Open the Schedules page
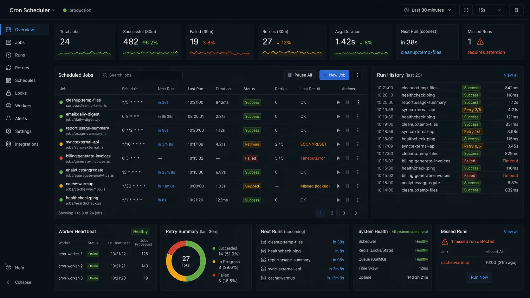530x298 pixels. [25, 80]
